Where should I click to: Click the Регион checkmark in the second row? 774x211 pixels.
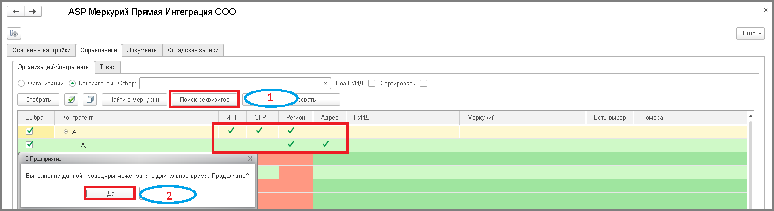(x=291, y=144)
